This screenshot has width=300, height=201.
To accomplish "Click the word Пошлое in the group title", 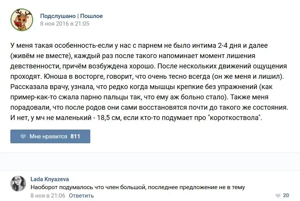I will coord(91,16).
